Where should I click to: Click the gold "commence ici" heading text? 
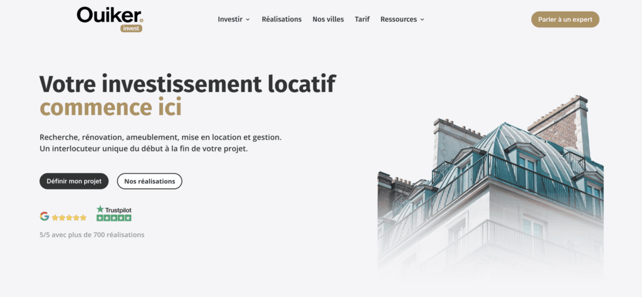tap(110, 108)
